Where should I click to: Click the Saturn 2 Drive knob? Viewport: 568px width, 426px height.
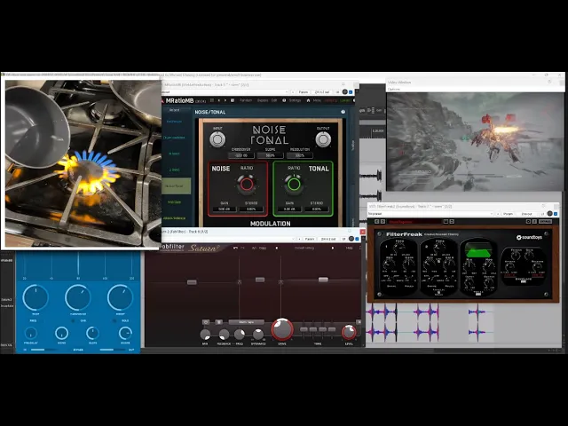(282, 329)
